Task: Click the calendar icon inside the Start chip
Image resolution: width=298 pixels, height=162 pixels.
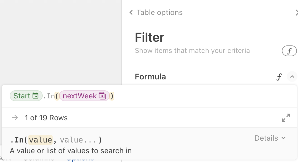Action: [35, 96]
